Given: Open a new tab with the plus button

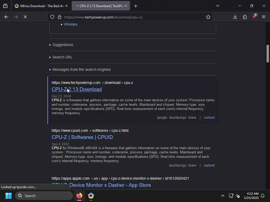Looking at the screenshot, I should click(136, 6).
